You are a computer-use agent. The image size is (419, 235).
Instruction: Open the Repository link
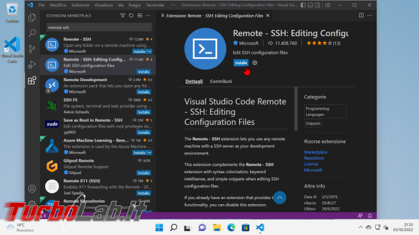click(x=314, y=158)
